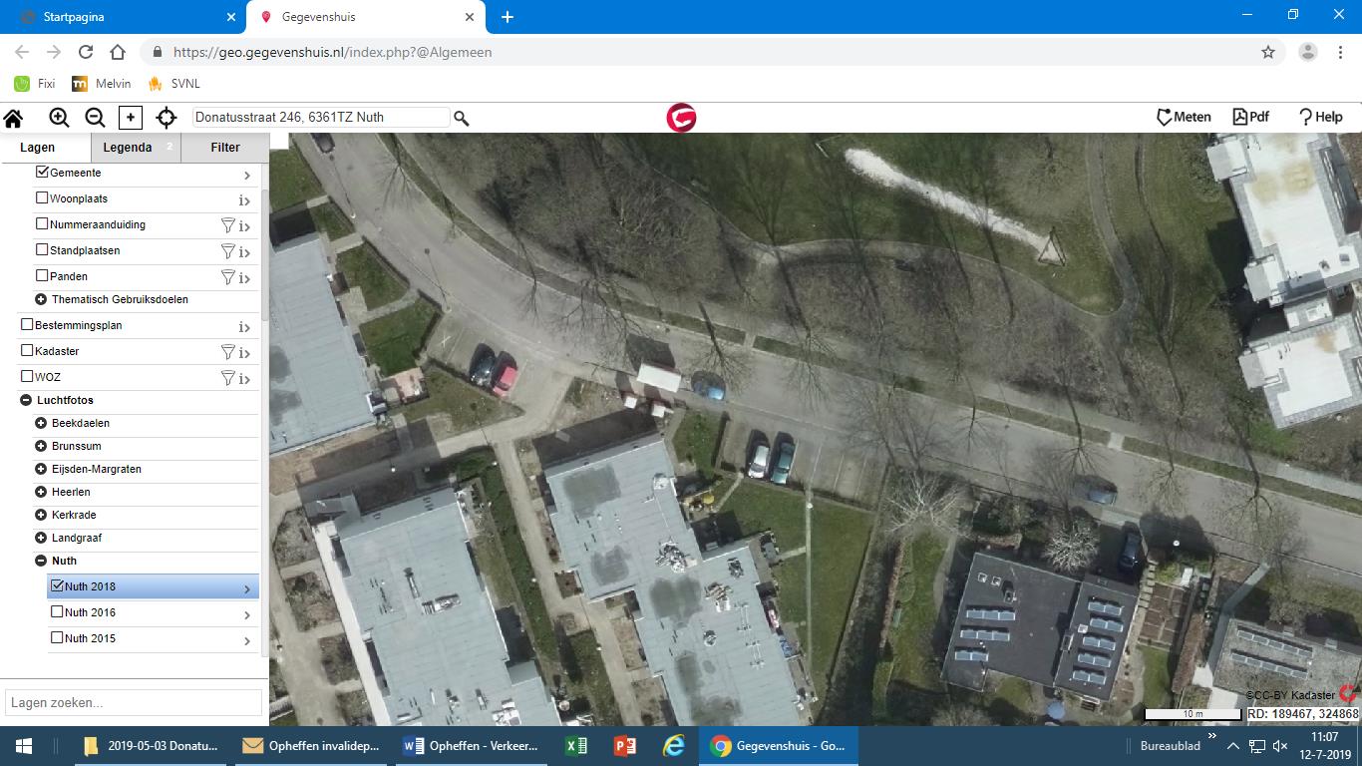This screenshot has height=766, width=1362.
Task: Collapse the Luchtfotos group
Action: (x=26, y=400)
